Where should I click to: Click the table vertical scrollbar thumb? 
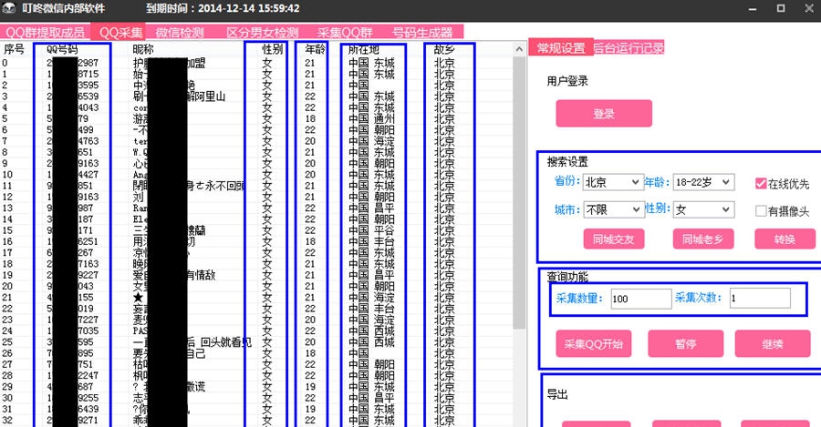[x=519, y=192]
